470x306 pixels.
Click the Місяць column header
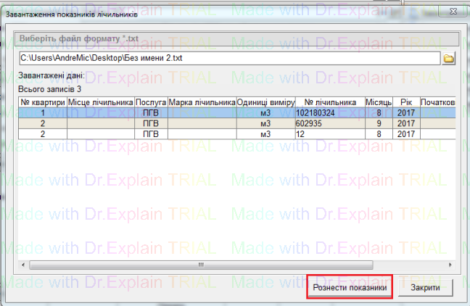coord(379,103)
